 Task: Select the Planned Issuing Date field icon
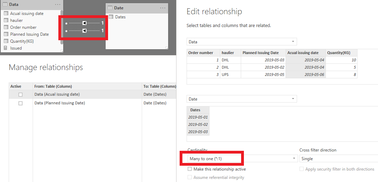point(6,34)
